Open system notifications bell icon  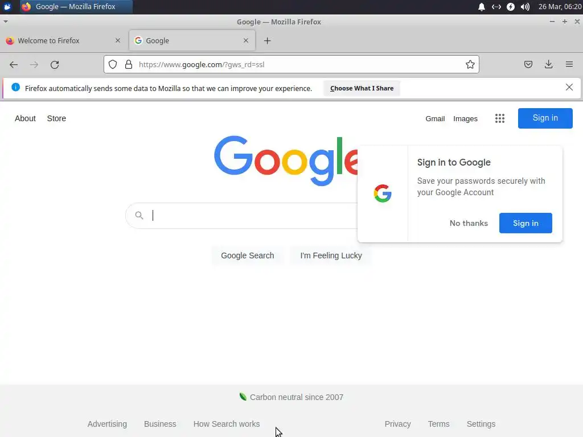tap(482, 7)
